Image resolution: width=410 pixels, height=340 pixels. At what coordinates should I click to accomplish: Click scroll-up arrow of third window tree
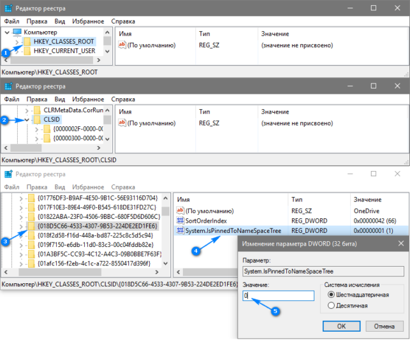click(166, 198)
